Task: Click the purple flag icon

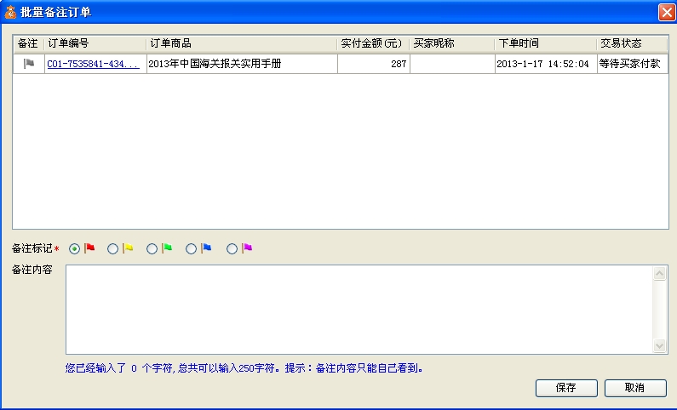Action: 247,248
